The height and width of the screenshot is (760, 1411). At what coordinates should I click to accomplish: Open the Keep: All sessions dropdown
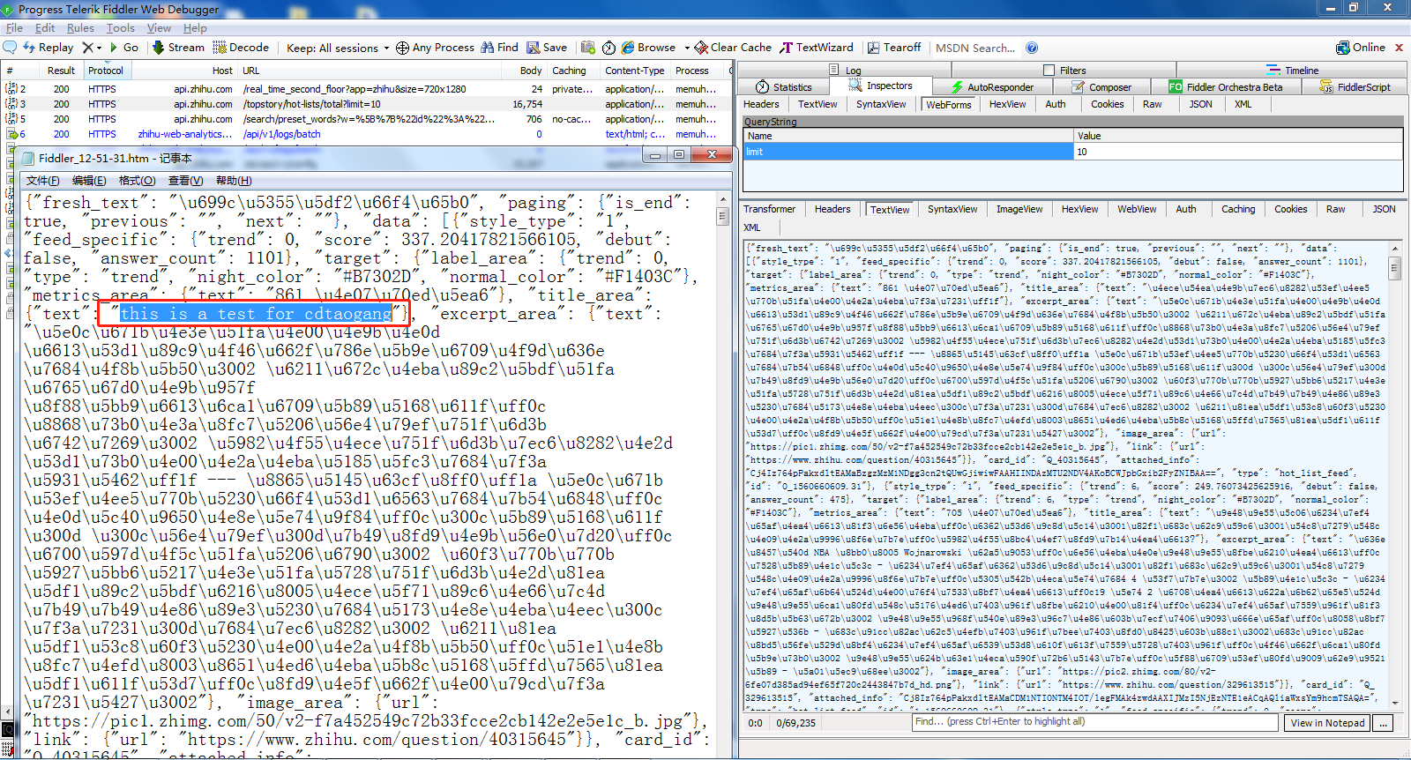[x=338, y=48]
